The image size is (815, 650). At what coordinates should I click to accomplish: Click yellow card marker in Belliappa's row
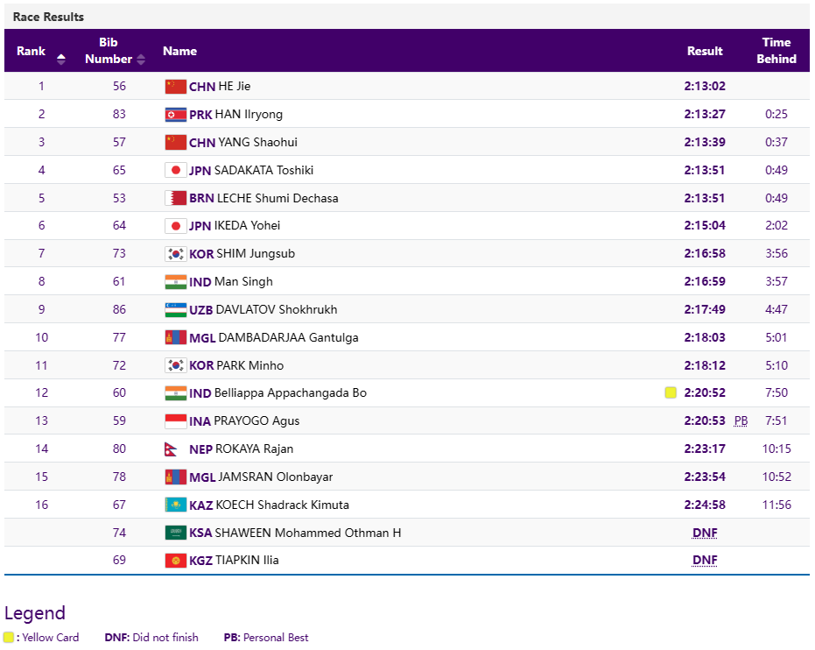pyautogui.click(x=671, y=392)
